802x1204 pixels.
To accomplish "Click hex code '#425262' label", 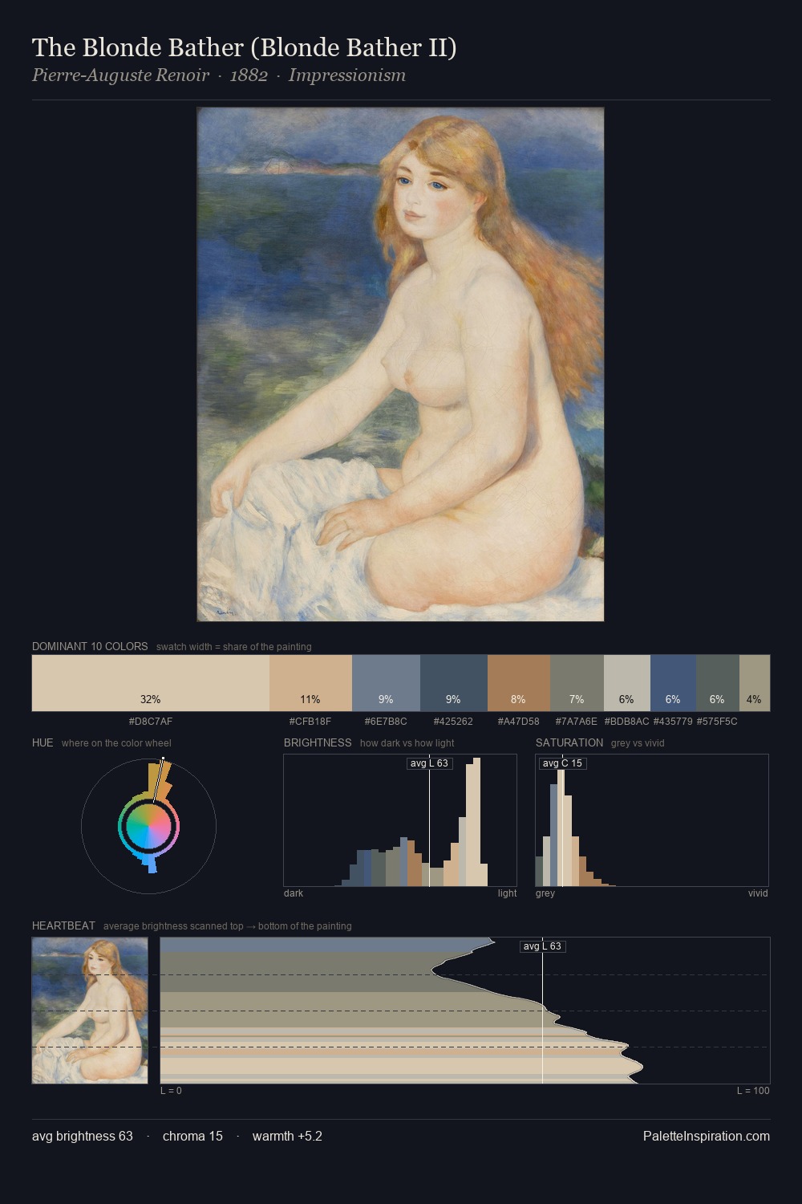I will [453, 722].
